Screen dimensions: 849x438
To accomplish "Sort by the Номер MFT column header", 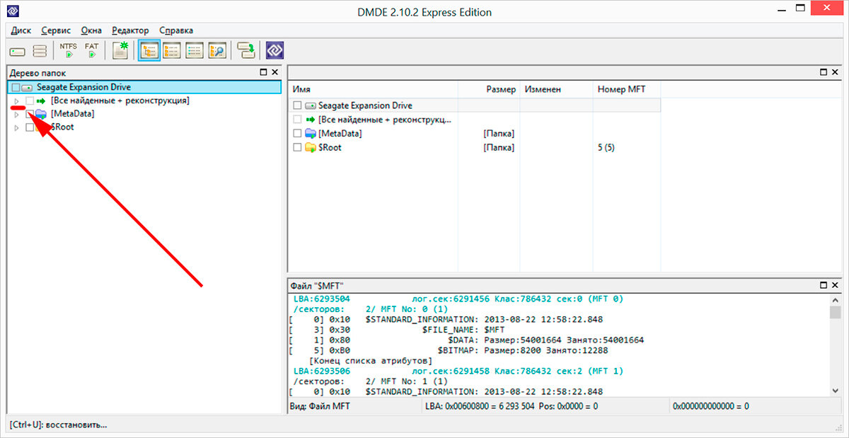I will point(627,90).
